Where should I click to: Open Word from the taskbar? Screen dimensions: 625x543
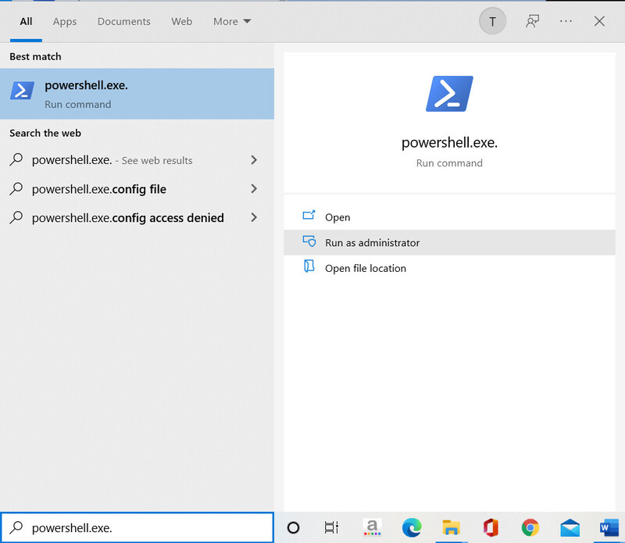click(x=609, y=528)
